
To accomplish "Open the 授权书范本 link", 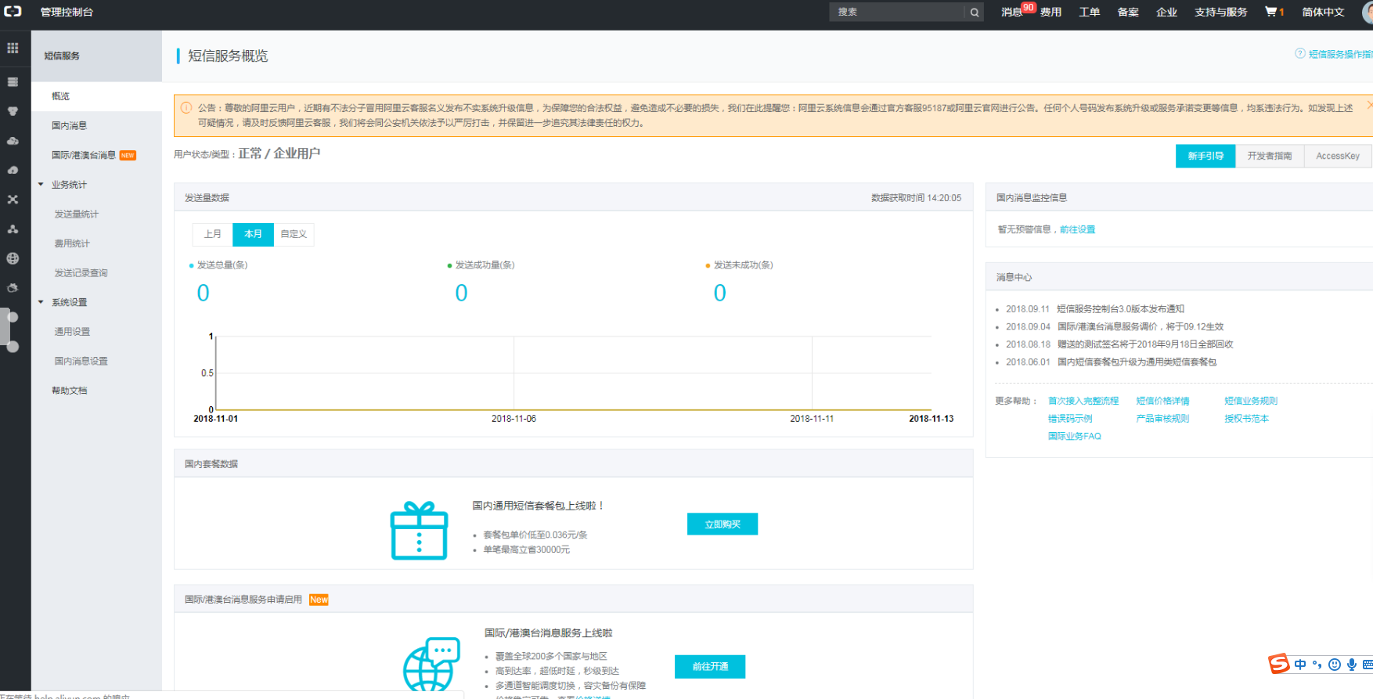I will [x=1247, y=419].
